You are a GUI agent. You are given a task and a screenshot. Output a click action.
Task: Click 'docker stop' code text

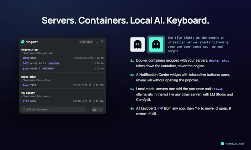[219, 60]
